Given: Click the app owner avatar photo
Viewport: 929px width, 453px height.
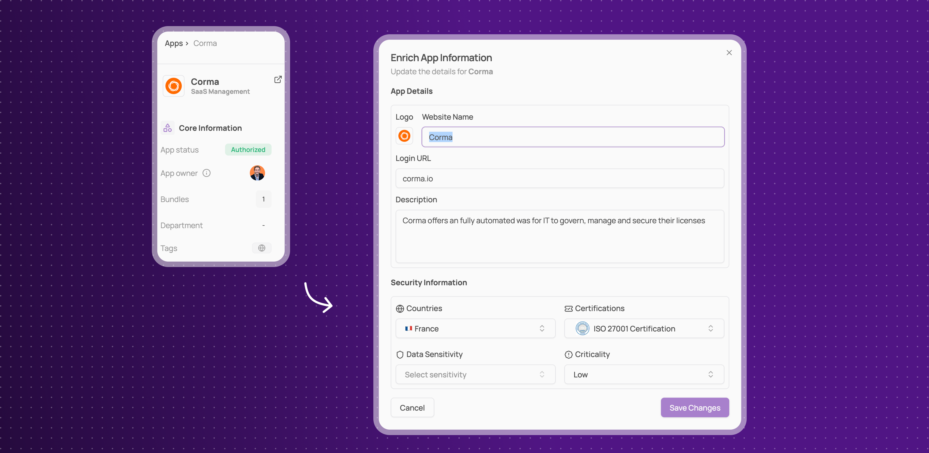Looking at the screenshot, I should [257, 173].
